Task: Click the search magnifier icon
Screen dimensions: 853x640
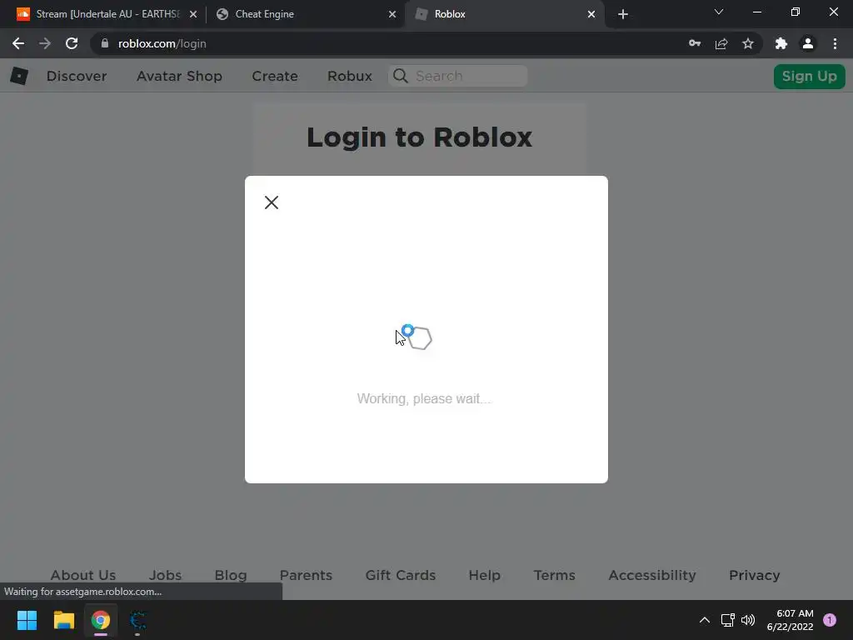Action: (401, 76)
